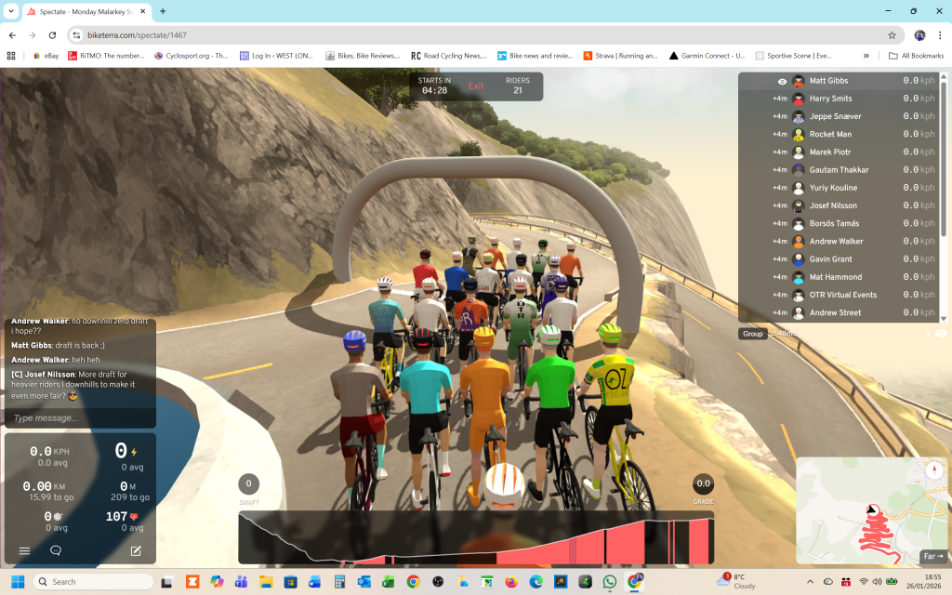Show hidden system tray icons
Screen dimensions: 952x595
click(810, 581)
